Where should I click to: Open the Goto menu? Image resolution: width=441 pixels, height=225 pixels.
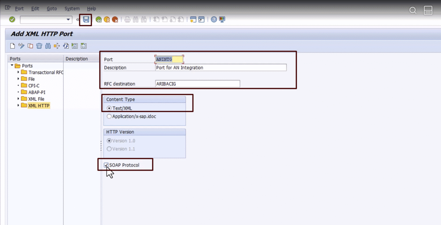[x=52, y=9]
